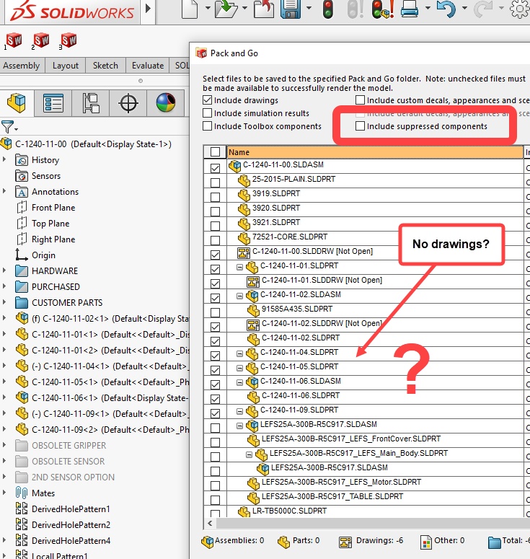Expand the HARDWARE folder in tree
The width and height of the screenshot is (530, 559).
tap(4, 270)
